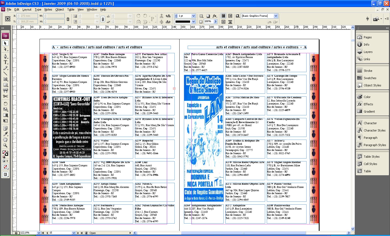The height and width of the screenshot is (236, 390).
Task: Click the drop shadow icon
Action: (x=208, y=16)
